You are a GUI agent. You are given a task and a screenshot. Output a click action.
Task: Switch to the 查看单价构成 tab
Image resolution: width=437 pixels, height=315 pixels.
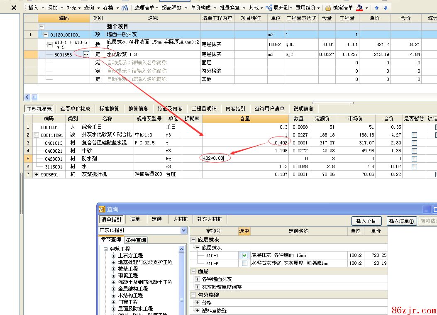[x=75, y=109]
